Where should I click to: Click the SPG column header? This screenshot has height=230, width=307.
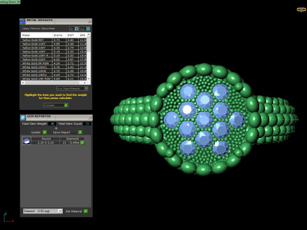[83, 35]
